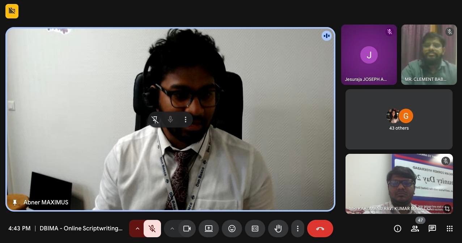Toggle the camera off

[x=187, y=229]
